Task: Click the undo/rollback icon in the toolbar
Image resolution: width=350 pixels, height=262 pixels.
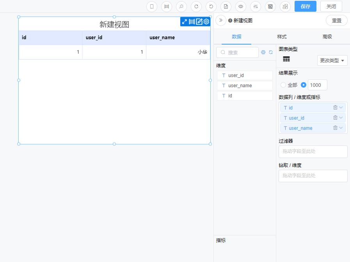Action: (x=211, y=7)
